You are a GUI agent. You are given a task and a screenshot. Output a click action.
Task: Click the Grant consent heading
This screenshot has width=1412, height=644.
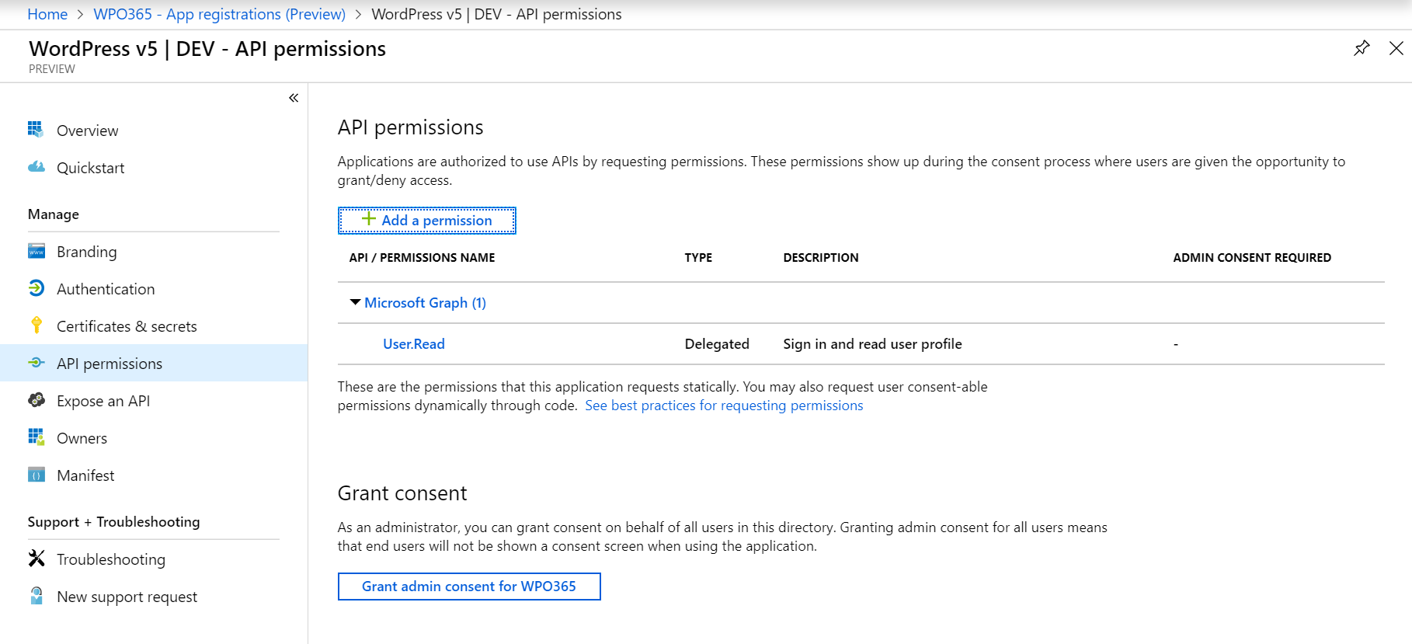(402, 493)
